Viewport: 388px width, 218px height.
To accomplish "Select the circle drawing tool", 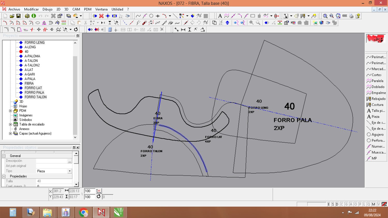I will (151, 16).
